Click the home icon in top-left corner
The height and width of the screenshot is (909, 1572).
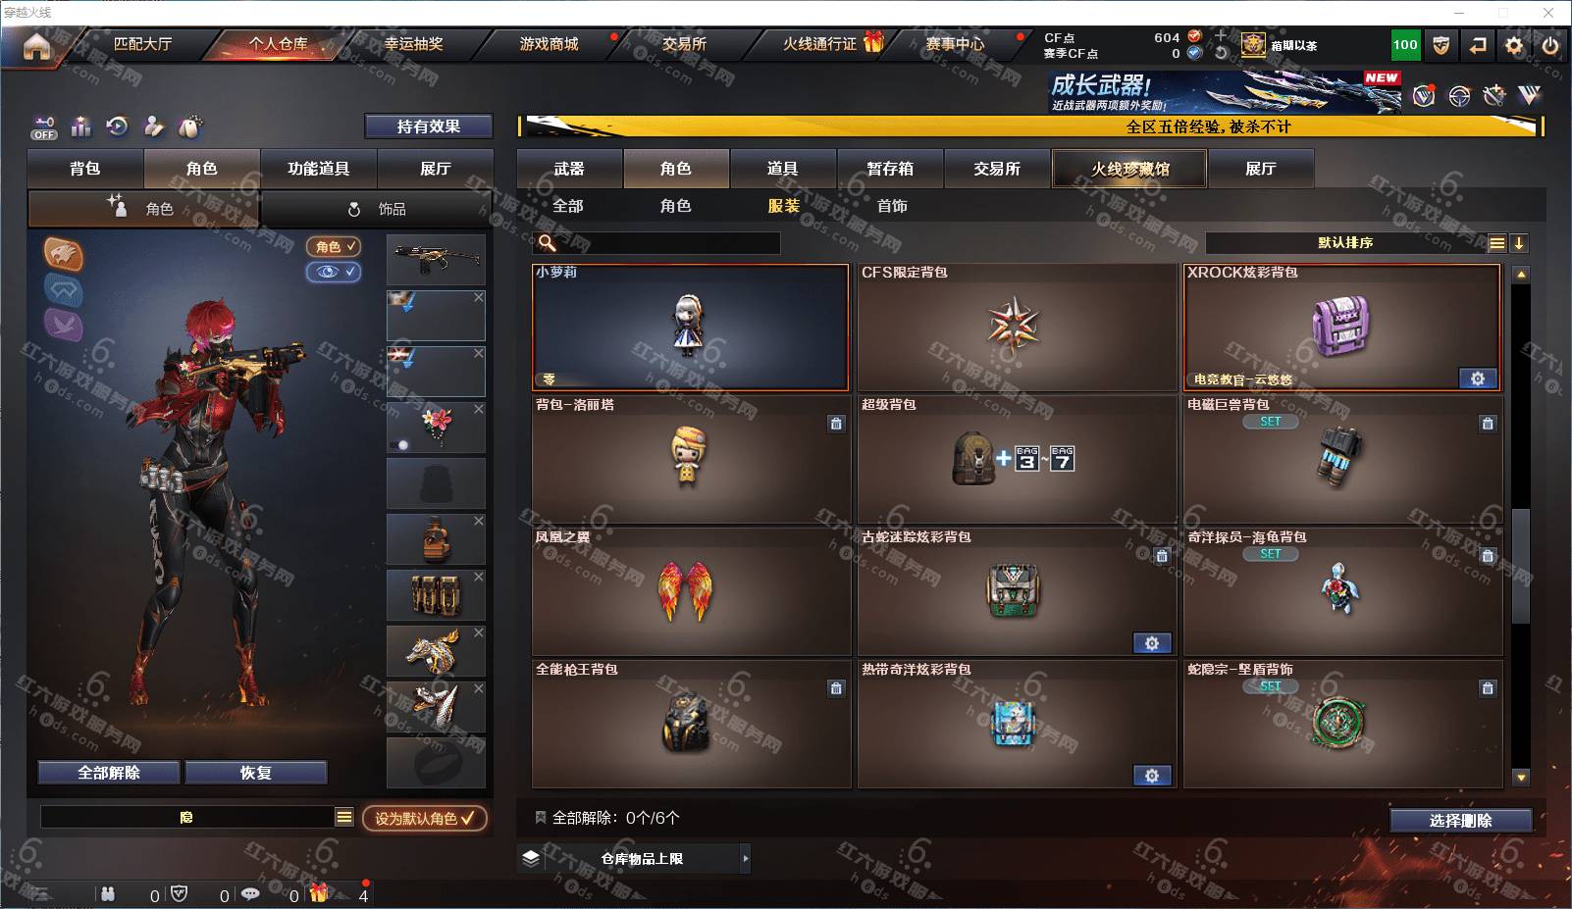36,46
